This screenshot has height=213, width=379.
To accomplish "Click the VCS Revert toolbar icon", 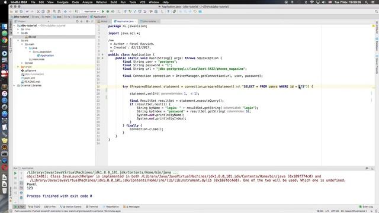I will click(145, 12).
